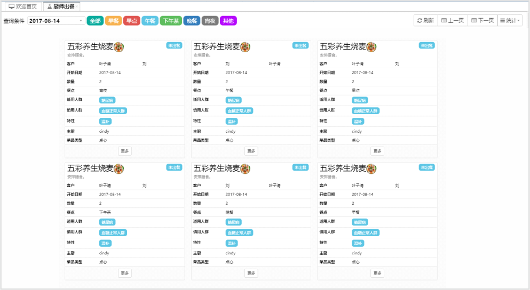Filter by 全部 meal type

pos(95,21)
